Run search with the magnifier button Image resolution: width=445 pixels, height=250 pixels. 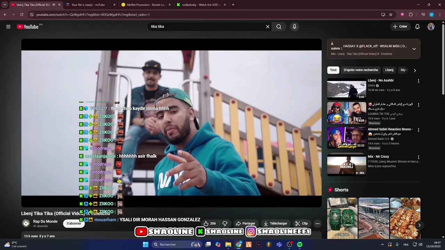(279, 27)
